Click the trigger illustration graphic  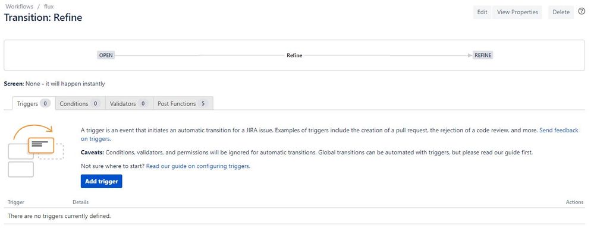pos(36,151)
